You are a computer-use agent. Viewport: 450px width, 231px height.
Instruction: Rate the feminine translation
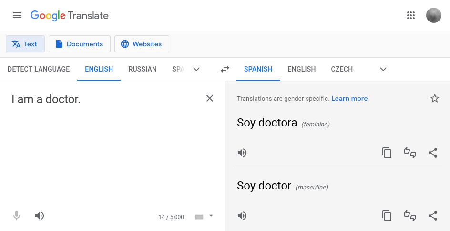pyautogui.click(x=410, y=153)
